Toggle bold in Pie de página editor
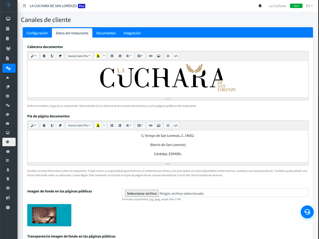The image size is (319, 239). tap(44, 125)
